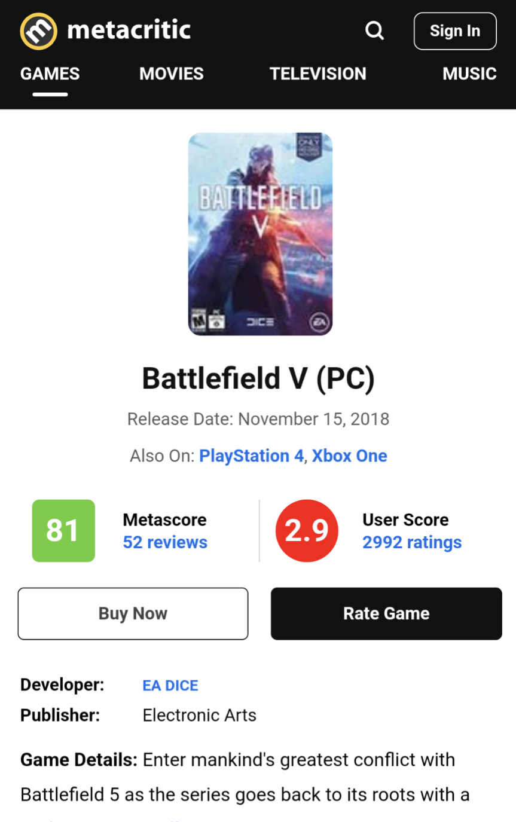
Task: Click the Battlefield V (PC) title
Action: coord(258,378)
